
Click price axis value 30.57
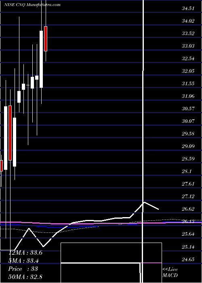coord(188,109)
